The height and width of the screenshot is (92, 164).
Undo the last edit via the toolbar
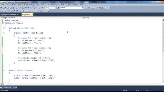(x=26, y=8)
